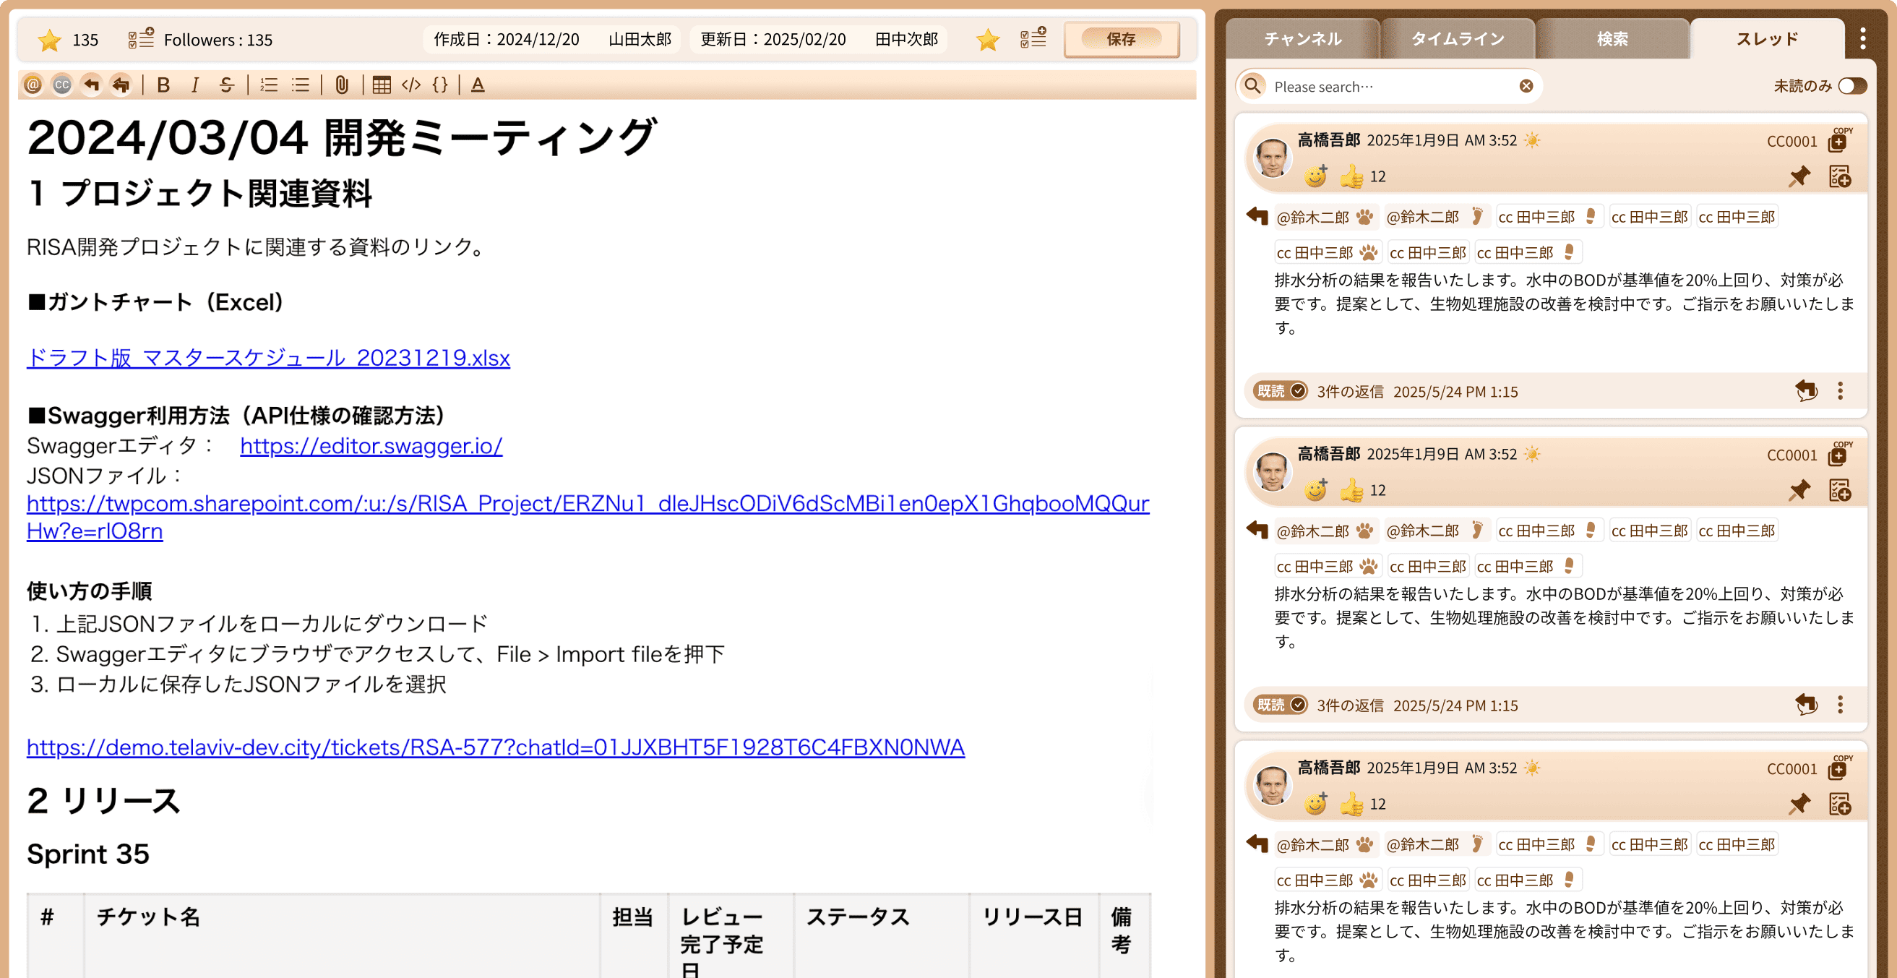Pin the first 高橋吾郎 message

[1799, 176]
